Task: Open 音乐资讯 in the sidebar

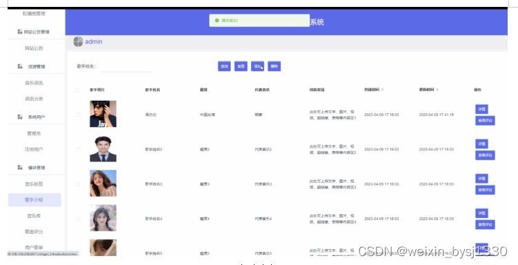Action: click(34, 83)
